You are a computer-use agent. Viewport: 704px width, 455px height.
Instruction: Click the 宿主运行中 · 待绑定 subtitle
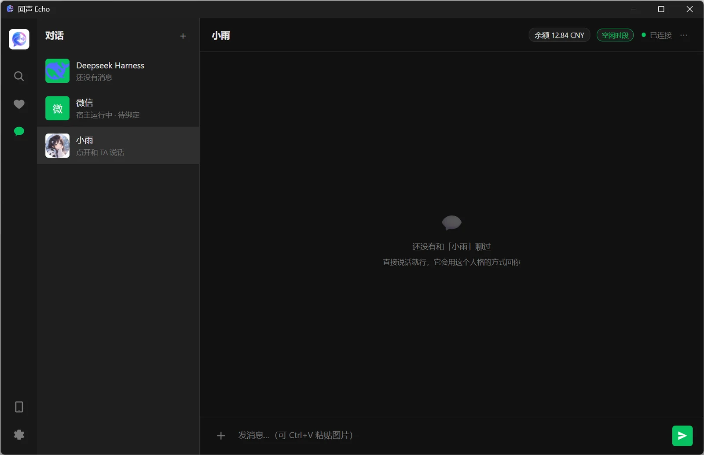108,115
